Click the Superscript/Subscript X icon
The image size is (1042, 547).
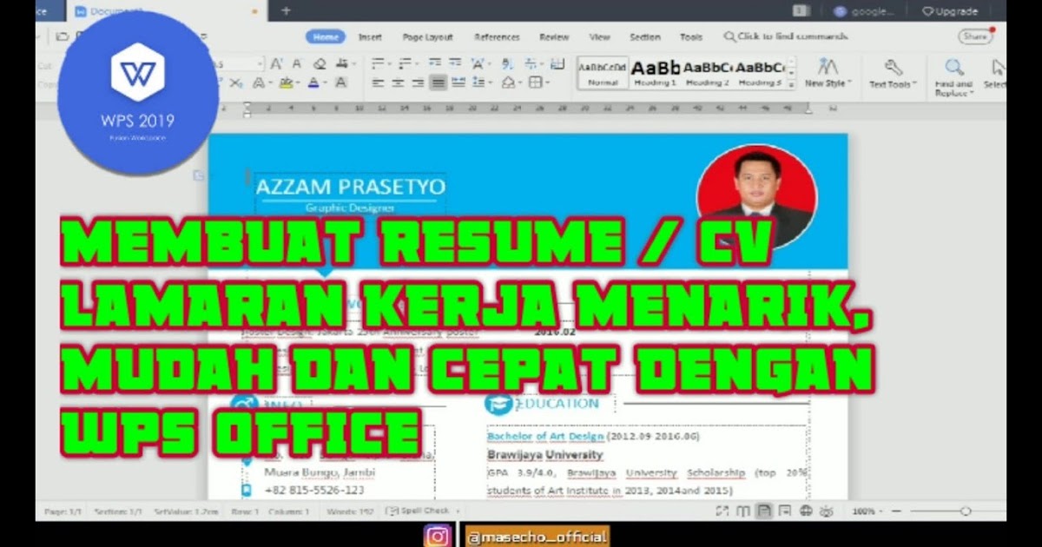pos(235,83)
